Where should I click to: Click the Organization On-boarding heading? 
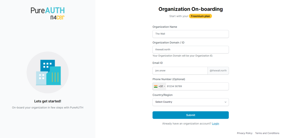pyautogui.click(x=190, y=9)
